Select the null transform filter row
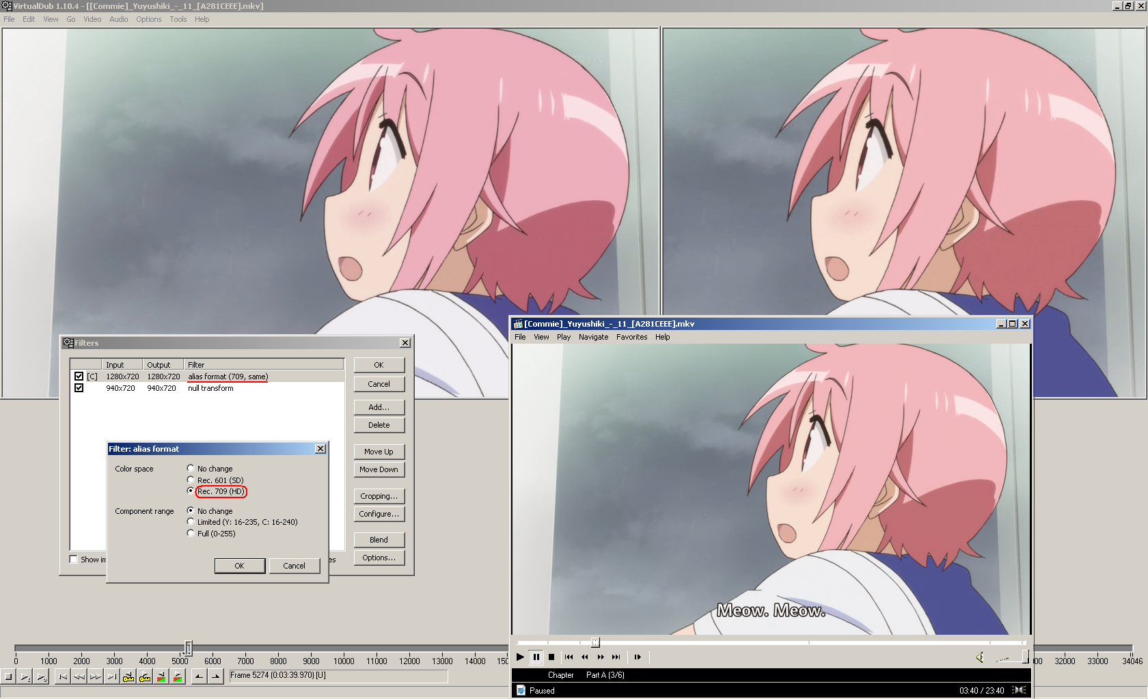The width and height of the screenshot is (1148, 699). (x=207, y=388)
